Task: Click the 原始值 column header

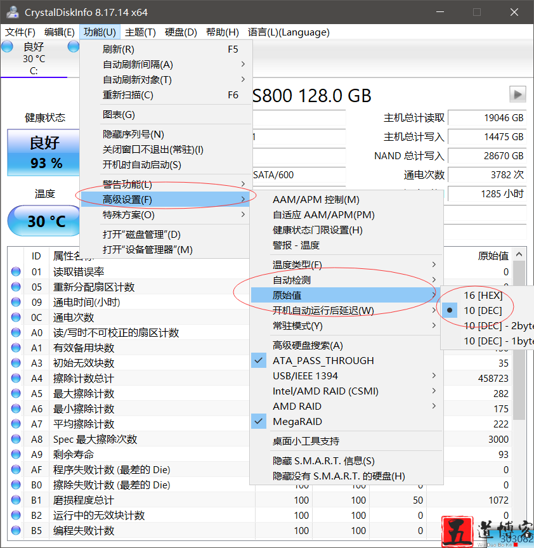Action: 493,256
